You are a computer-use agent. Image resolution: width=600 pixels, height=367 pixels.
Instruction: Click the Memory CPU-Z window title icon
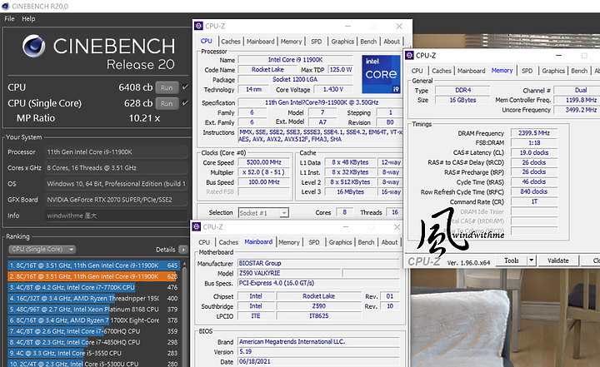tap(409, 56)
